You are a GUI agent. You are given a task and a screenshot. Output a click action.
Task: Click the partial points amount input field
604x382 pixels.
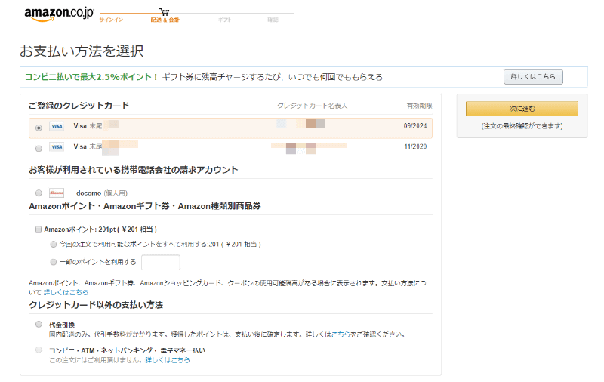coord(161,262)
